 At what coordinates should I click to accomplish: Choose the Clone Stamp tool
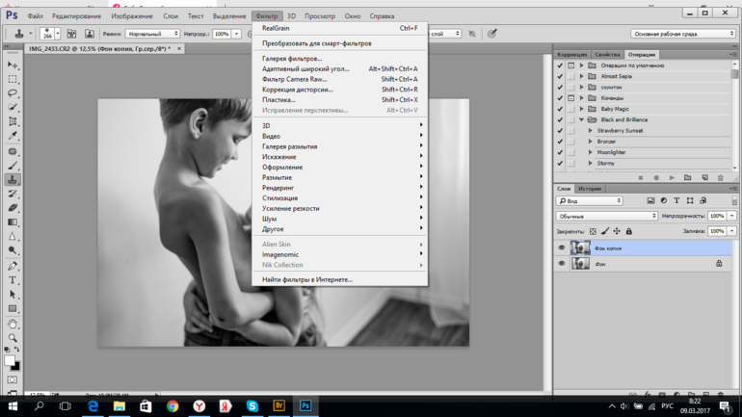tap(13, 179)
